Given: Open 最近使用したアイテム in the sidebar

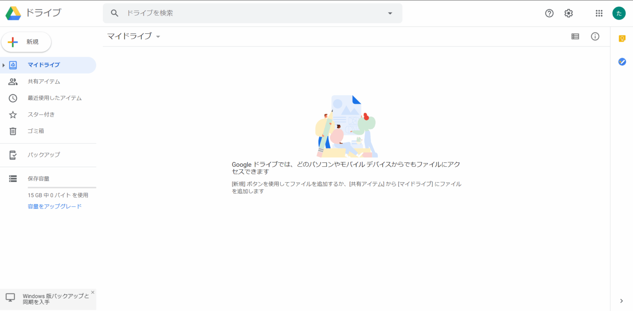Looking at the screenshot, I should coord(54,98).
